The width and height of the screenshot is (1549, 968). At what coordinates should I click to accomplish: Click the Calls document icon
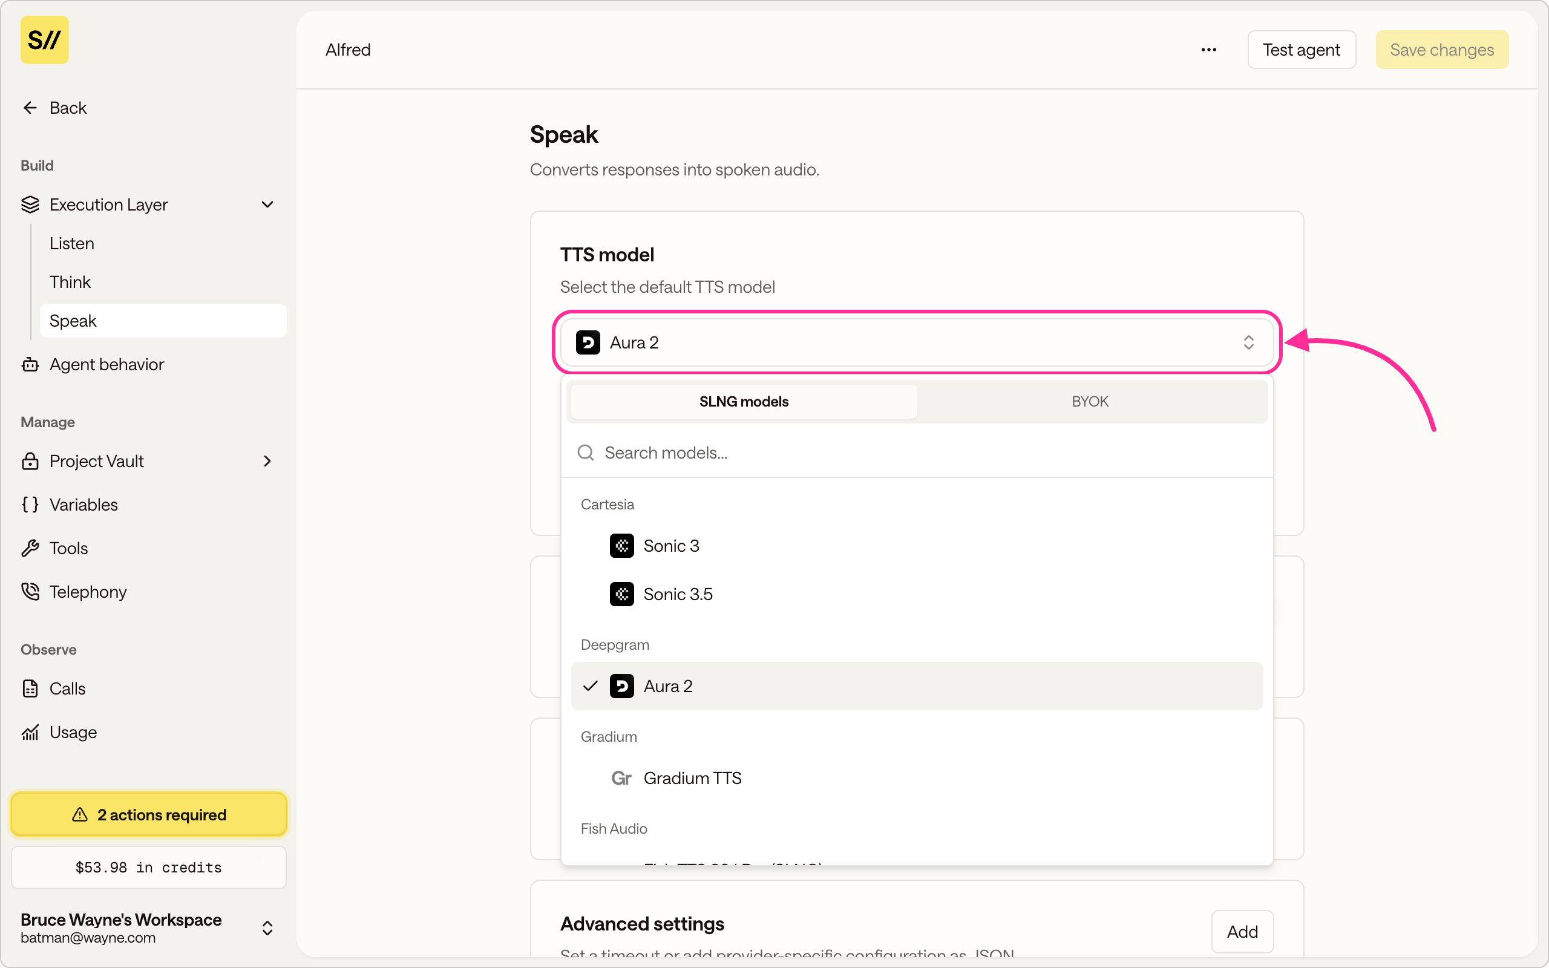30,688
